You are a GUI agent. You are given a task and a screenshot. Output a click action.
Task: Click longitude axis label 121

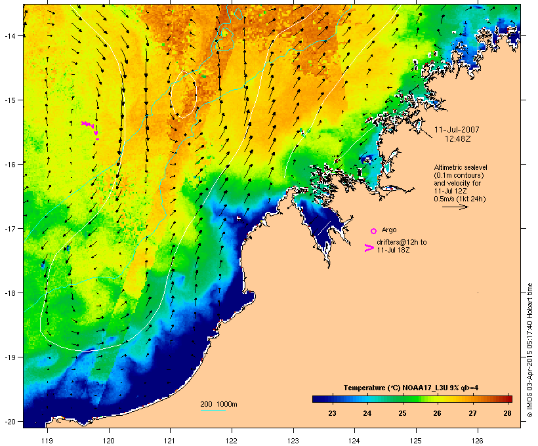tap(170, 441)
